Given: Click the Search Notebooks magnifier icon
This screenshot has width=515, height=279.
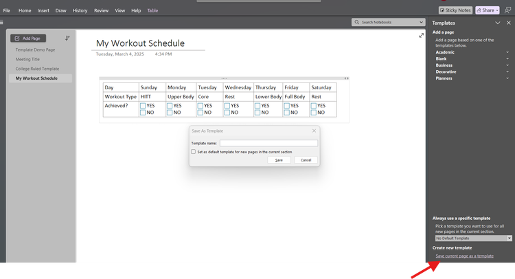Looking at the screenshot, I should coord(356,22).
